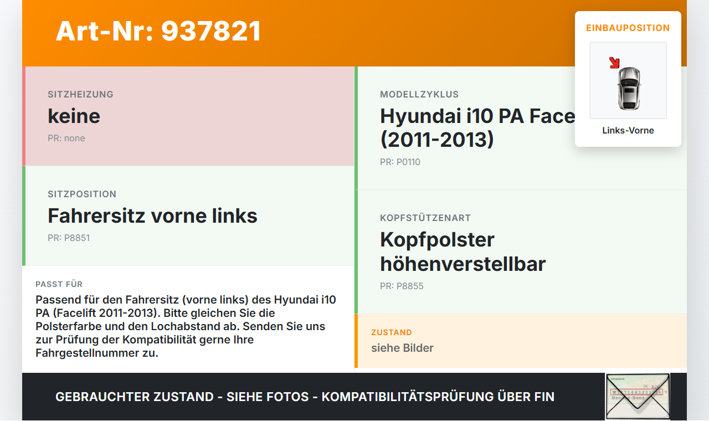
Task: Click the PASST FÜR label
Action: 59,284
